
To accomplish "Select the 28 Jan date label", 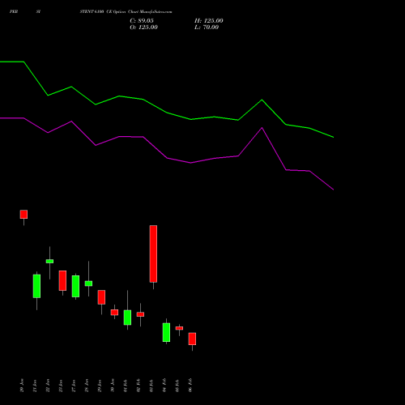I will pyautogui.click(x=87, y=386).
